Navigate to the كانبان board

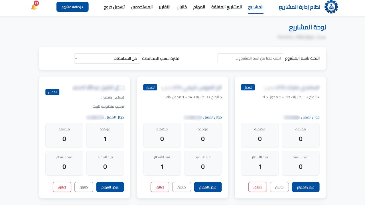[182, 7]
